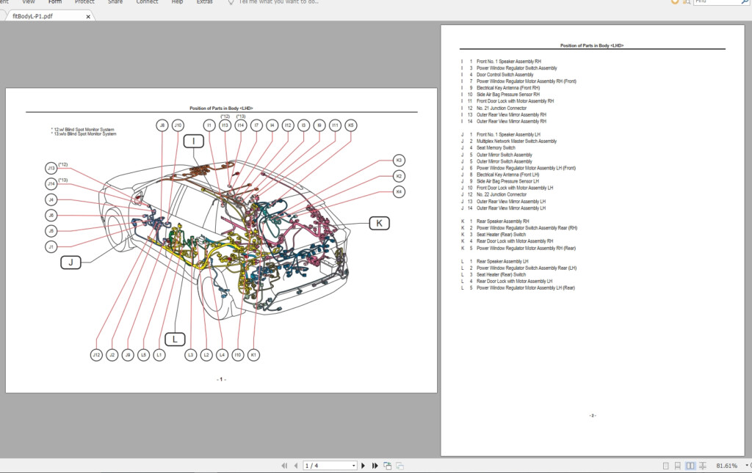Click the boxed K section label
The image size is (752, 473).
[x=380, y=223]
